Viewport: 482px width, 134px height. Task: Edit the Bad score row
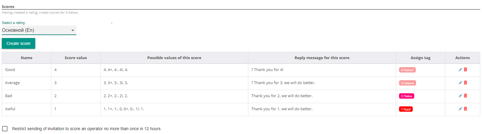pyautogui.click(x=460, y=96)
